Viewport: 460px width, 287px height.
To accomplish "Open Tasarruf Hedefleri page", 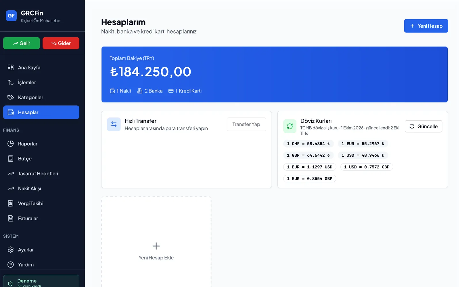I will pyautogui.click(x=41, y=173).
